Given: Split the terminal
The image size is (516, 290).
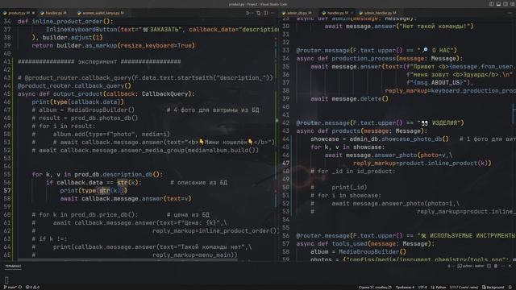Looking at the screenshot, I should pos(489,266).
